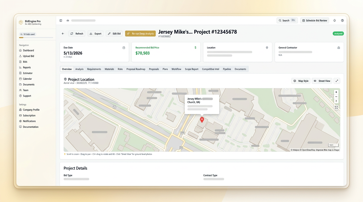This screenshot has width=363, height=202.
Task: Zoom in on the map
Action: pyautogui.click(x=336, y=92)
